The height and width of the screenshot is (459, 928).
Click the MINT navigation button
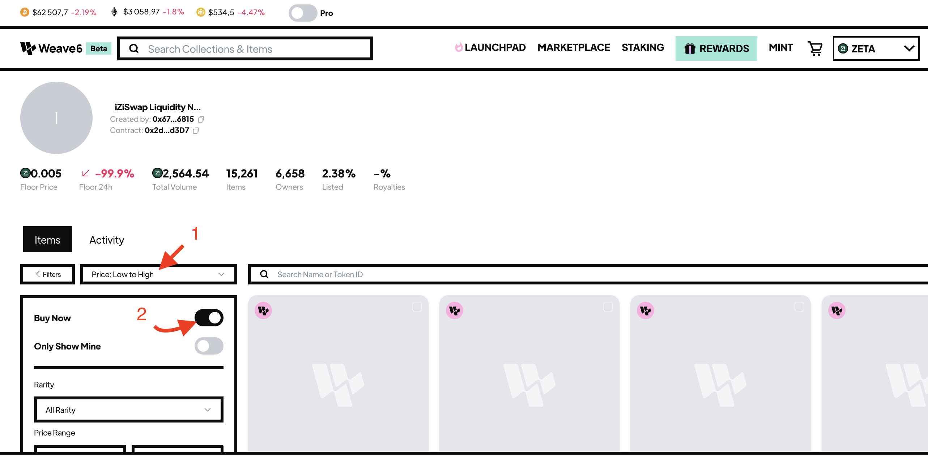780,48
